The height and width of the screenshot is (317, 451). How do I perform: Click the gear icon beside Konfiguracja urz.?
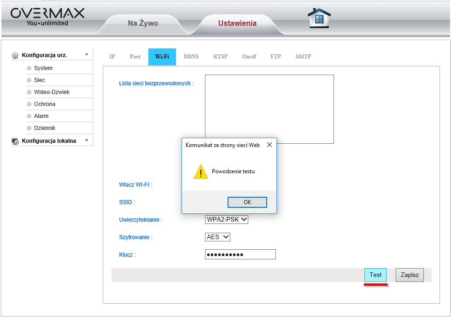tap(15, 55)
